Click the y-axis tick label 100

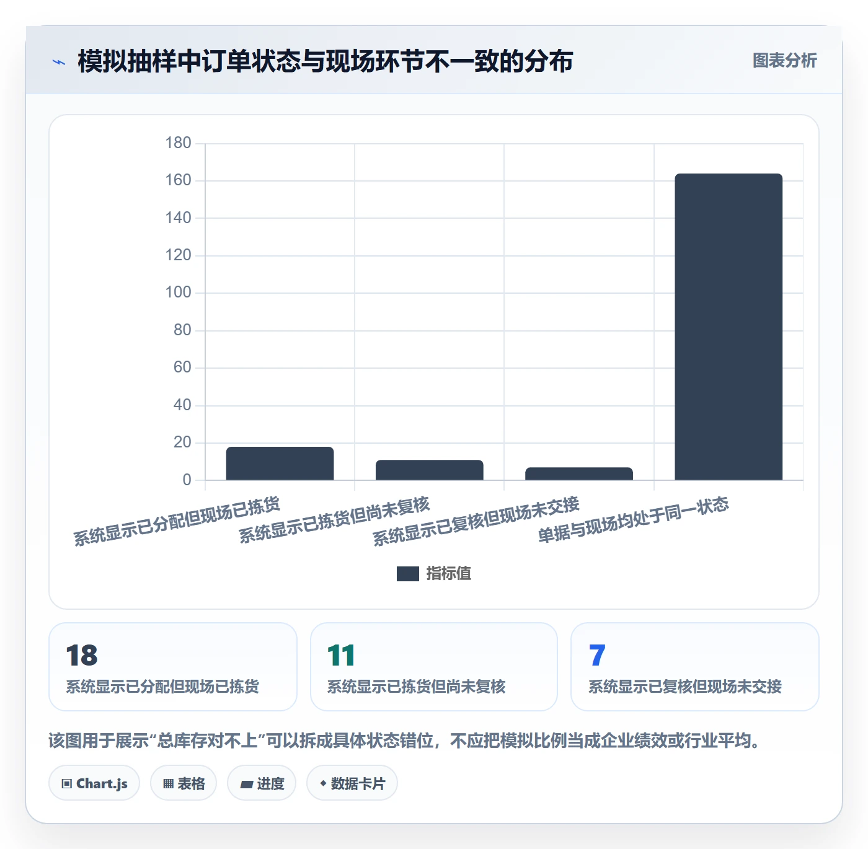178,293
